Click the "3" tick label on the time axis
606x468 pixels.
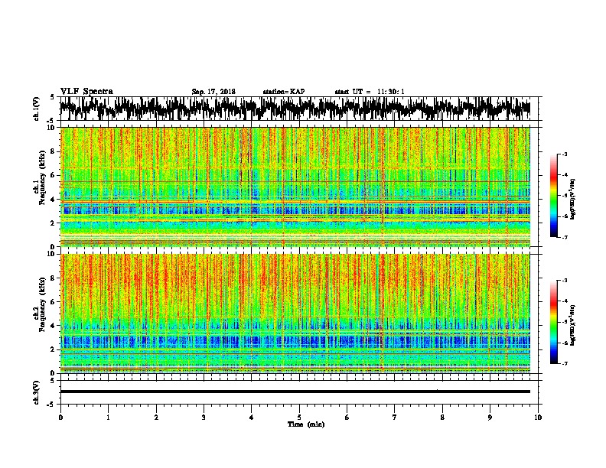[x=204, y=418]
